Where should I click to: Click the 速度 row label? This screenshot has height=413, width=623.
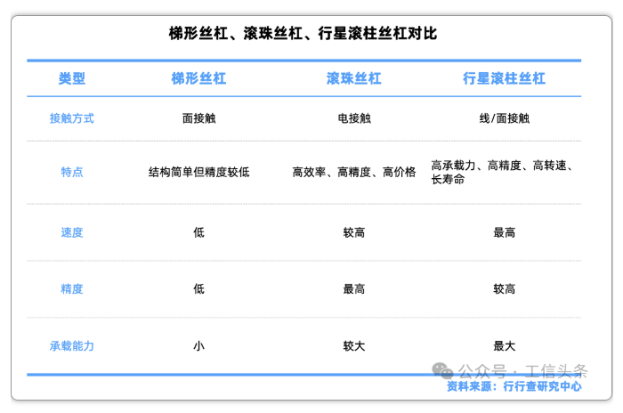click(72, 232)
